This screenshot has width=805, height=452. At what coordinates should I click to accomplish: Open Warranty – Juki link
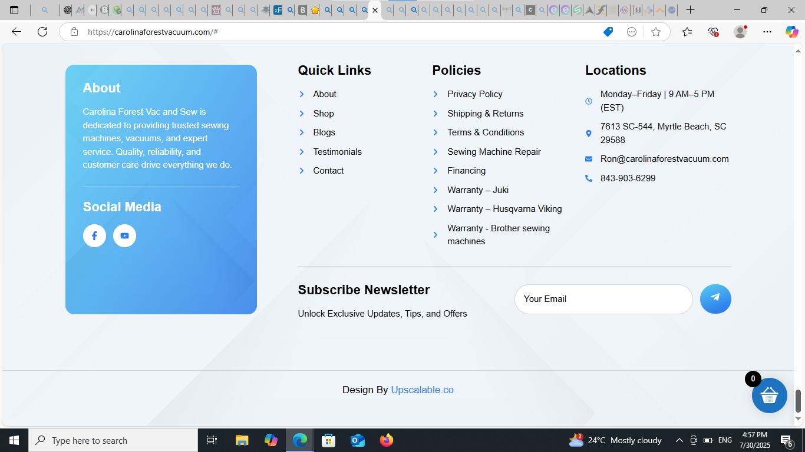(478, 190)
